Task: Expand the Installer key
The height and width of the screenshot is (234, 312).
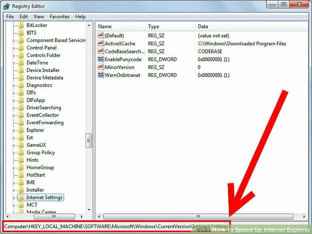Action: click(x=14, y=190)
